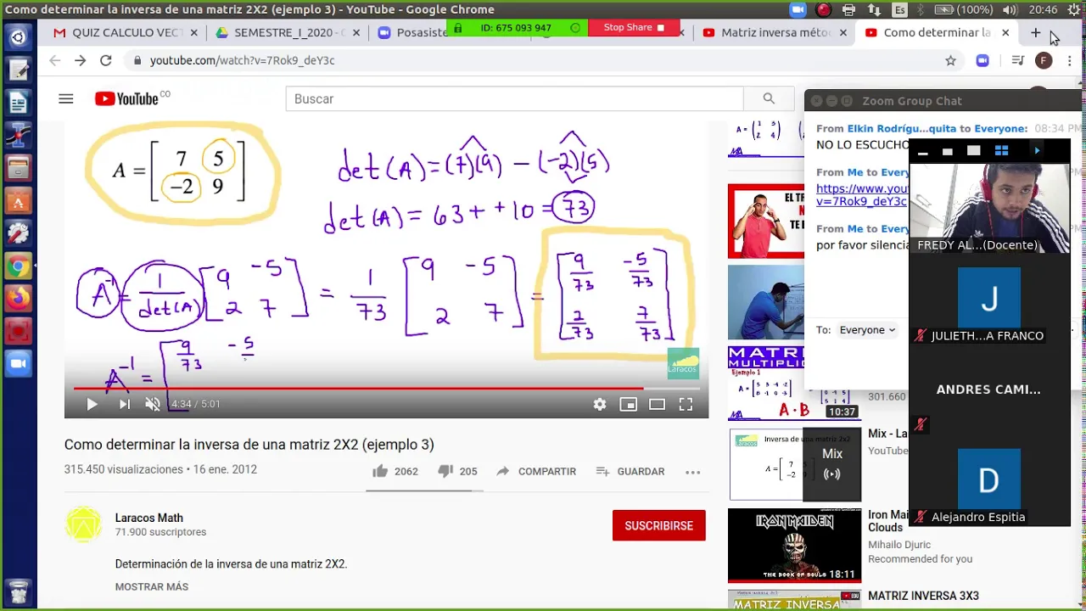
Task: Switch to SEMESTRE_I_2020 Drive tab
Action: (280, 32)
